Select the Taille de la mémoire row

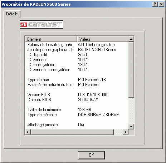coord(77,110)
